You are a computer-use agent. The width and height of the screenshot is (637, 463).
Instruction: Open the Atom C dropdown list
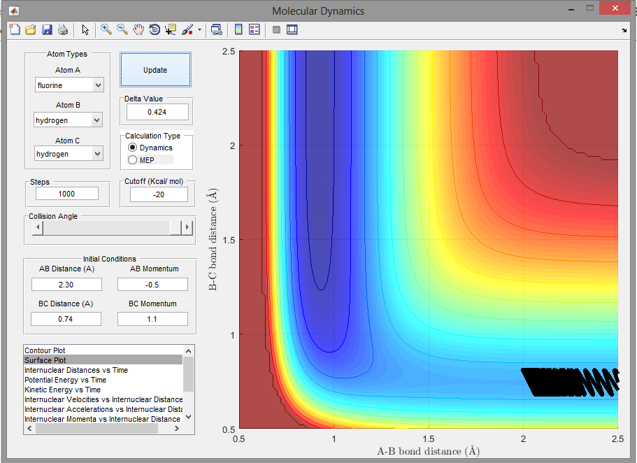[69, 154]
